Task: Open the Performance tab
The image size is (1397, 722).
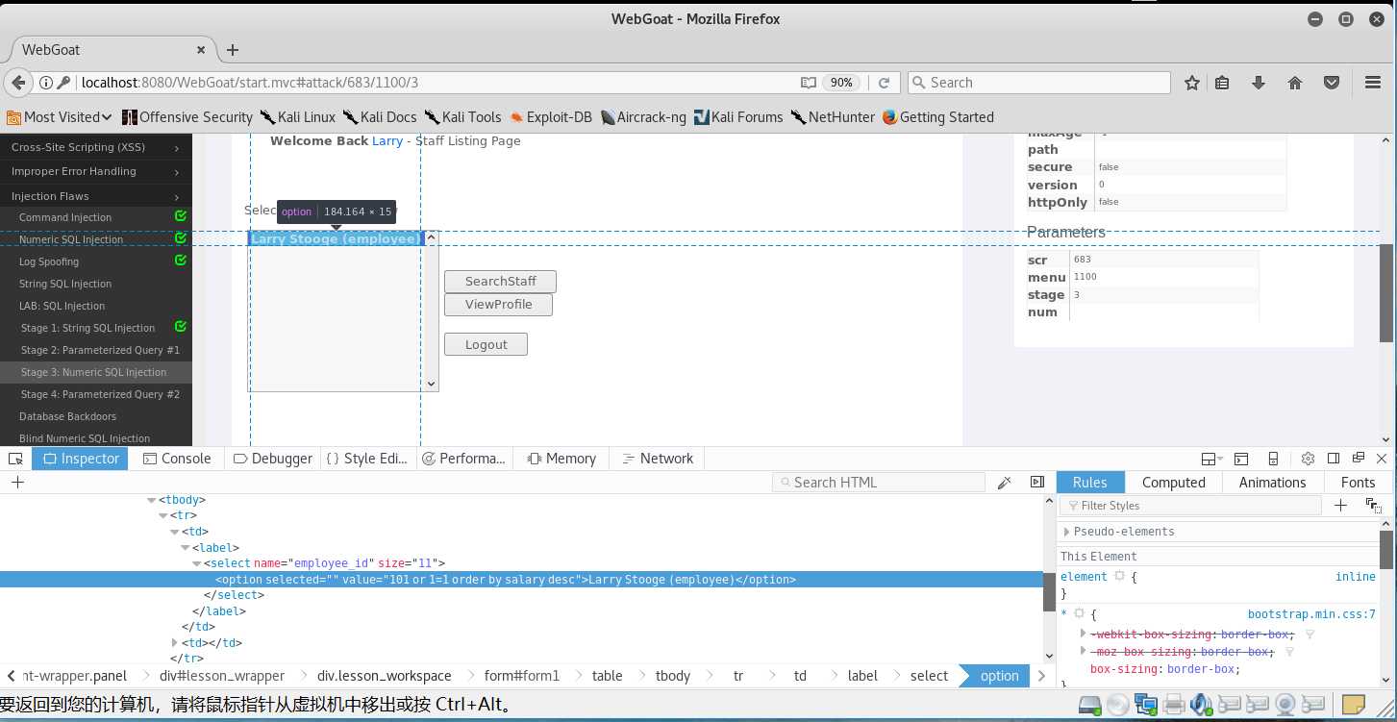Action: (x=464, y=459)
